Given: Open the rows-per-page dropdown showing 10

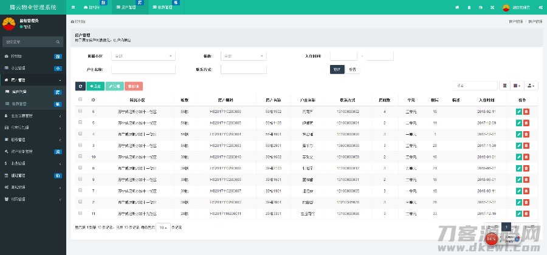Looking at the screenshot, I should 162,227.
